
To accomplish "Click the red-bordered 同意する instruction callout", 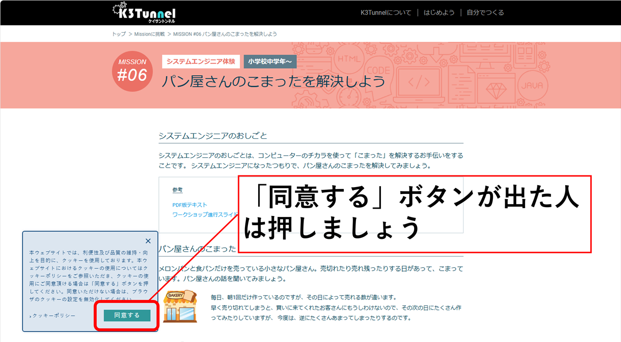I will point(414,214).
